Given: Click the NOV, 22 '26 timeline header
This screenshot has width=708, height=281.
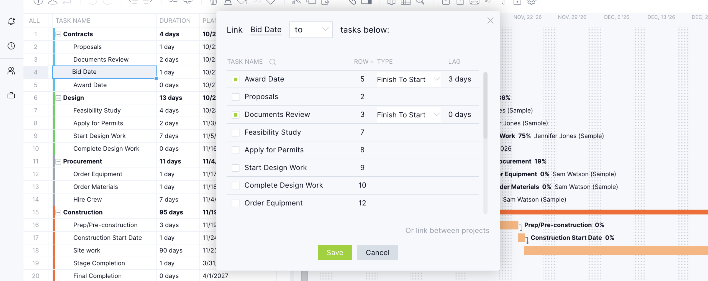Looking at the screenshot, I should [x=527, y=17].
